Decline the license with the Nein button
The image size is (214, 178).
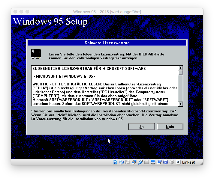(x=170, y=127)
